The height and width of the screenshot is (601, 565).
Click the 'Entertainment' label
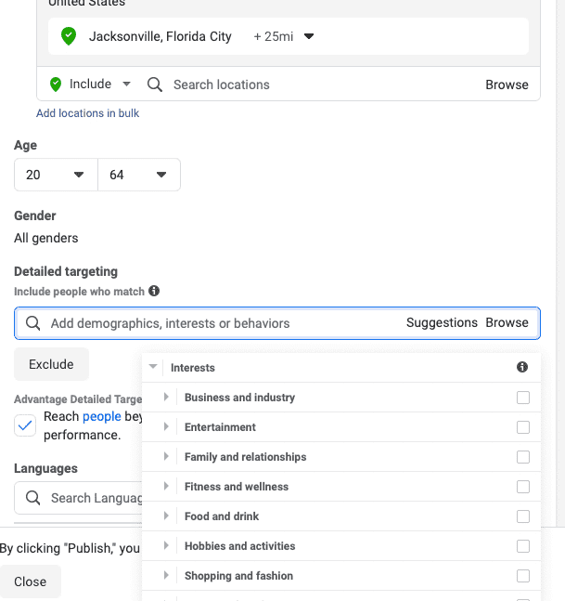(x=220, y=427)
